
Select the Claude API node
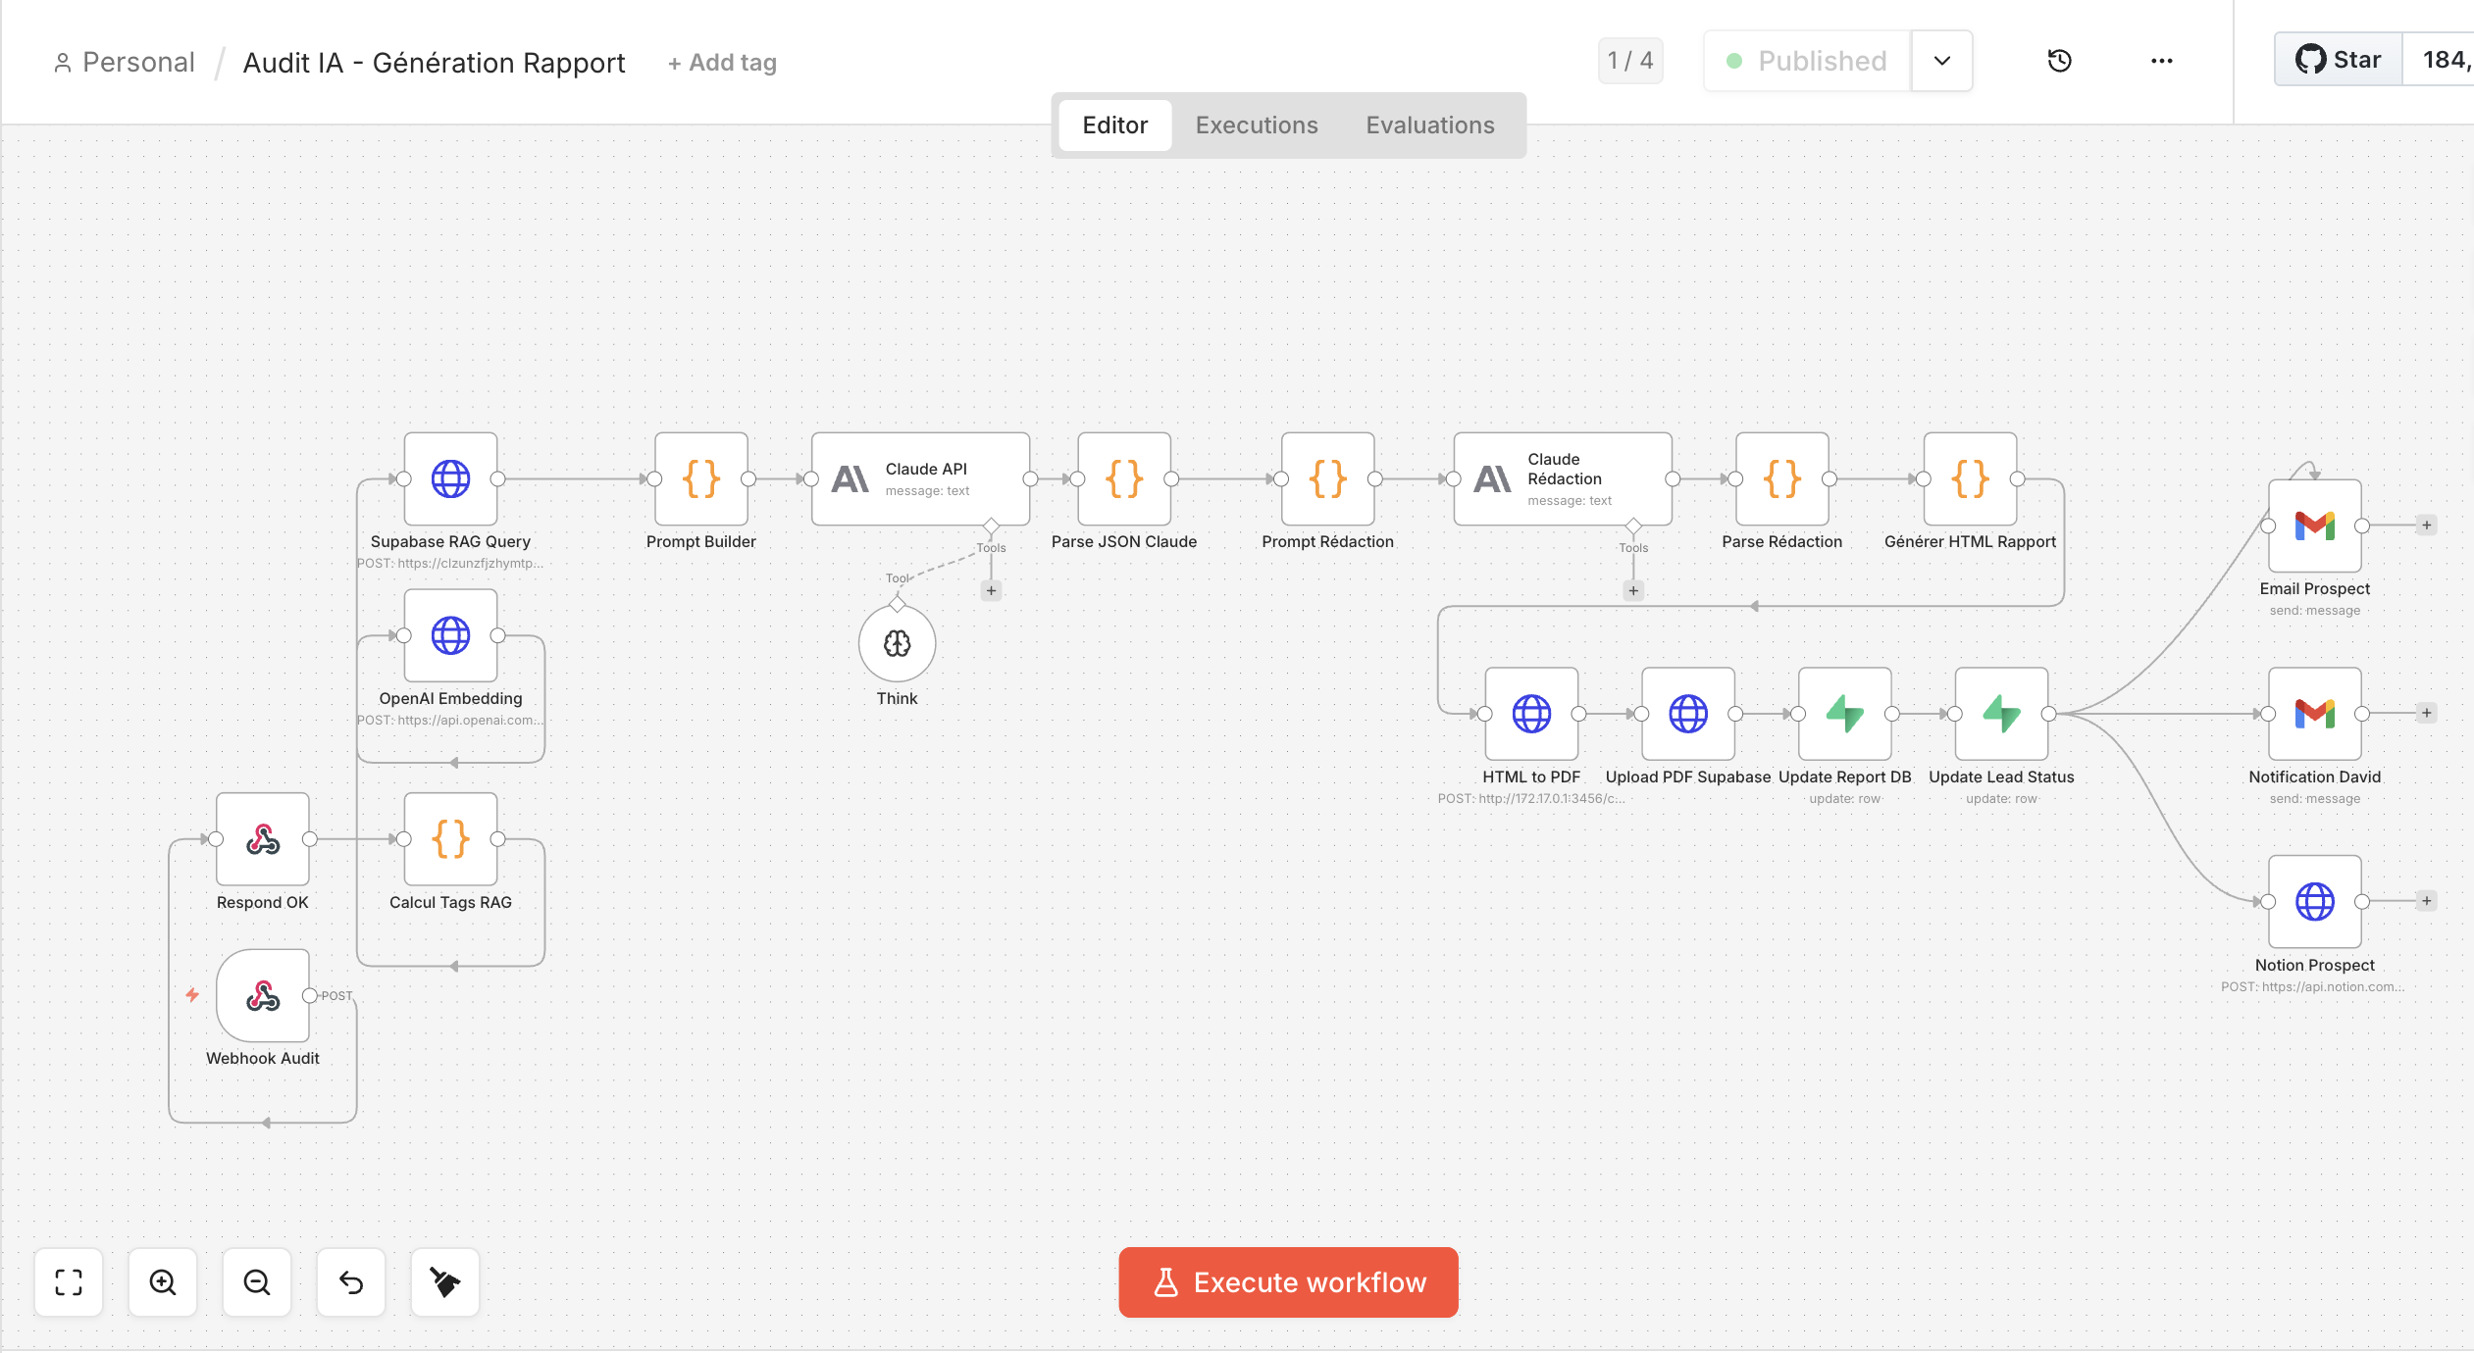click(x=918, y=479)
